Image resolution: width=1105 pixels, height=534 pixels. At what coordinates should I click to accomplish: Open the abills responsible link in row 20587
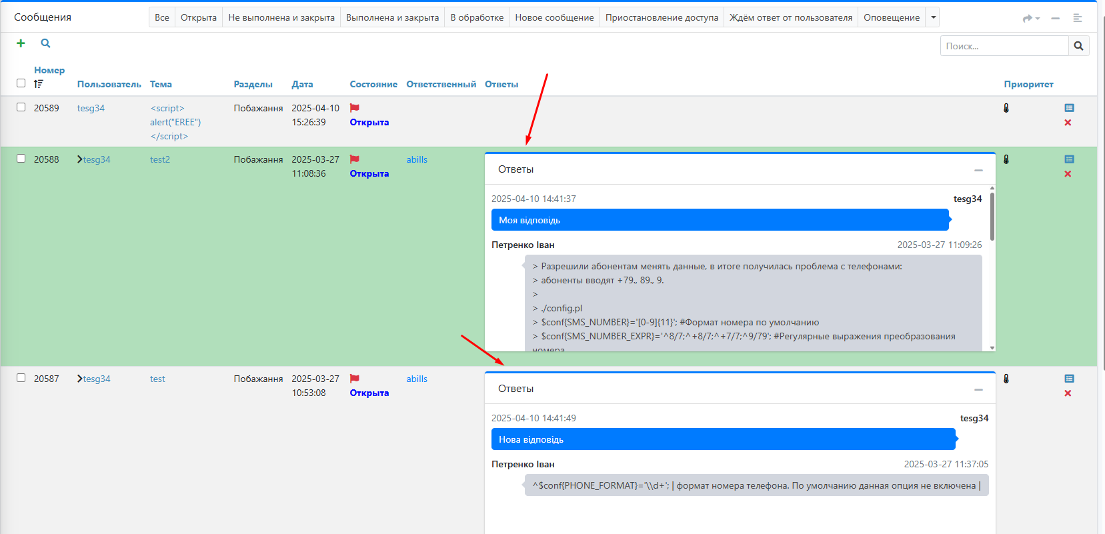coord(417,379)
